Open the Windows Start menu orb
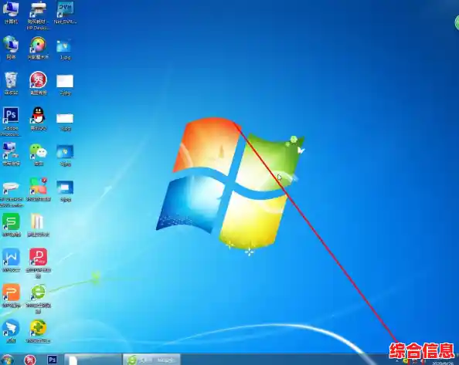The width and height of the screenshot is (459, 365). [7, 360]
